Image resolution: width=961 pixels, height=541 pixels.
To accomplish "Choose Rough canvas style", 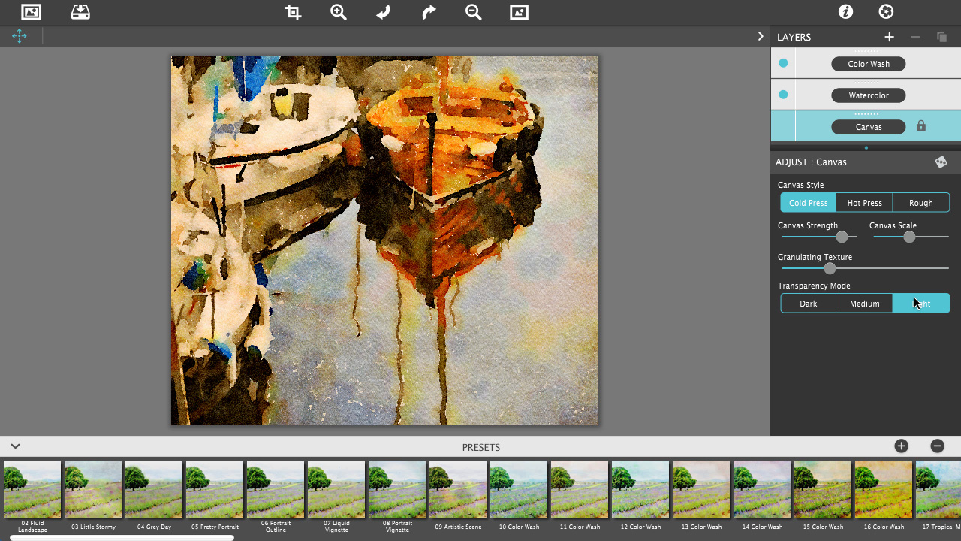I will pyautogui.click(x=921, y=203).
